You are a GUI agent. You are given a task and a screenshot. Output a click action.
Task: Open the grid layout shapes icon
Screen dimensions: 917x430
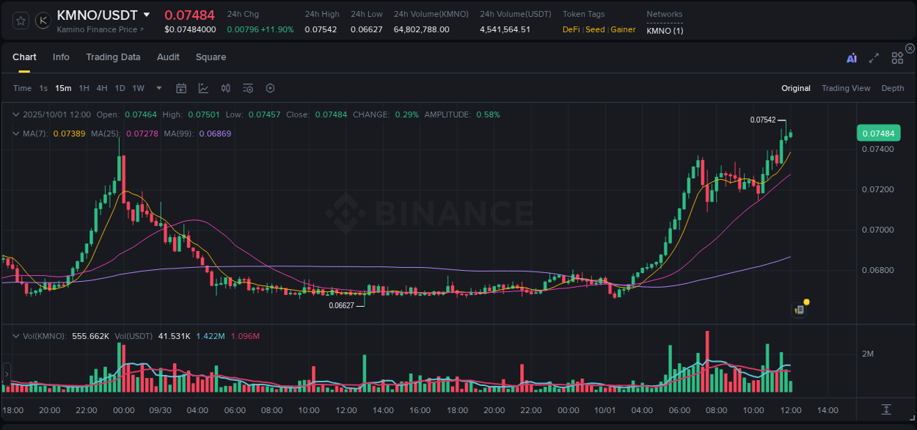click(896, 57)
